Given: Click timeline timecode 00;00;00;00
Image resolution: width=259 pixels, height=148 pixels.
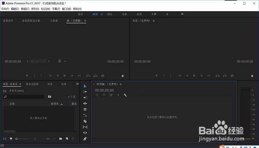Looking at the screenshot, I should coord(104,90).
